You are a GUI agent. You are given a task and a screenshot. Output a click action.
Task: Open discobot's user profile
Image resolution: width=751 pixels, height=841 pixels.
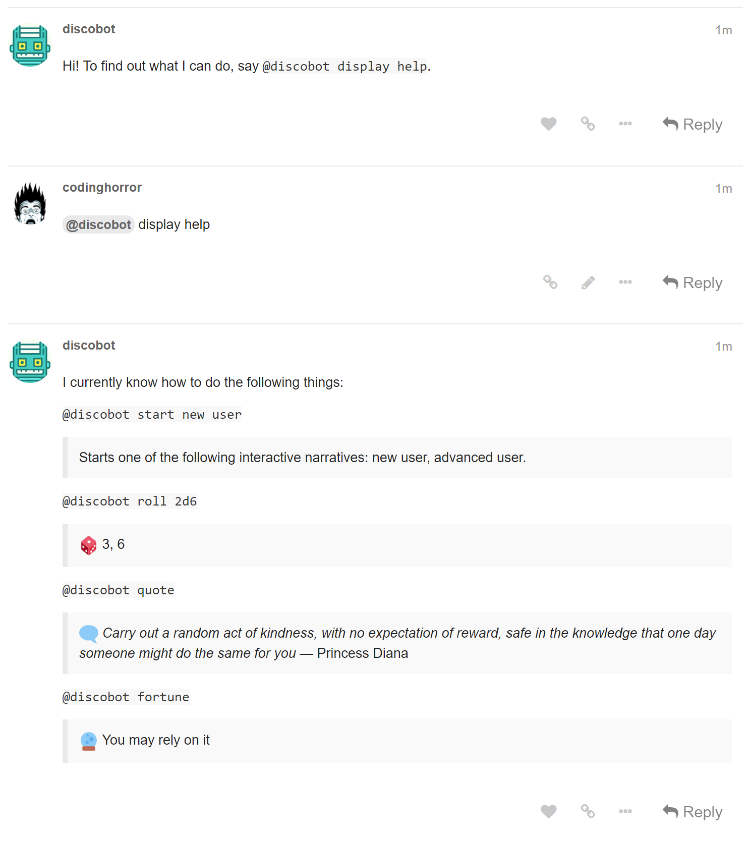89,29
